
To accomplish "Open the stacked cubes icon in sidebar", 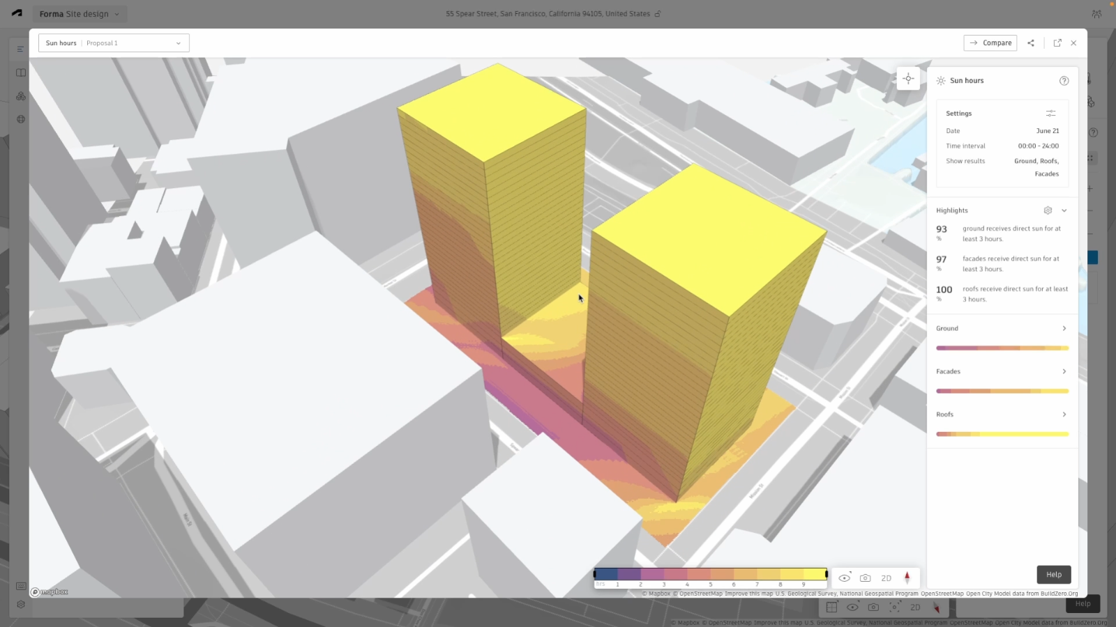I will [x=21, y=96].
